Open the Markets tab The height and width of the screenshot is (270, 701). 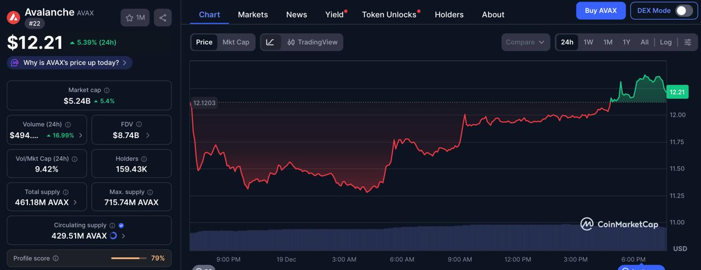[x=253, y=15]
